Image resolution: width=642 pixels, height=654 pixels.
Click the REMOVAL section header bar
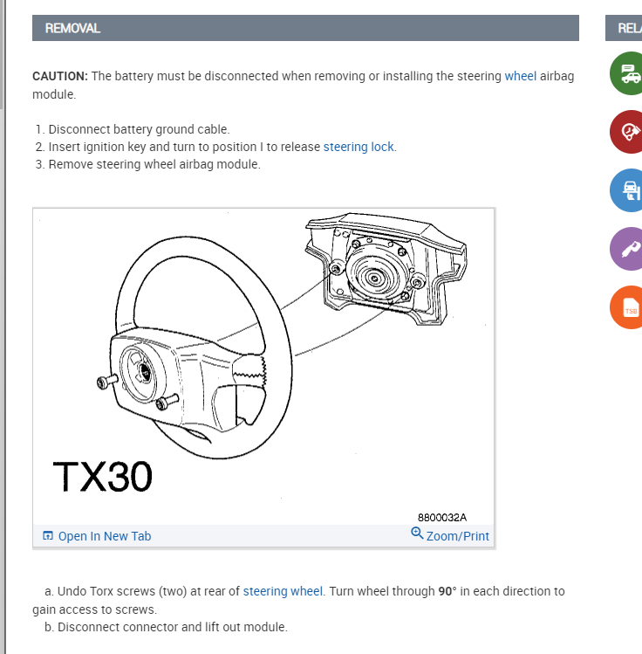point(305,28)
